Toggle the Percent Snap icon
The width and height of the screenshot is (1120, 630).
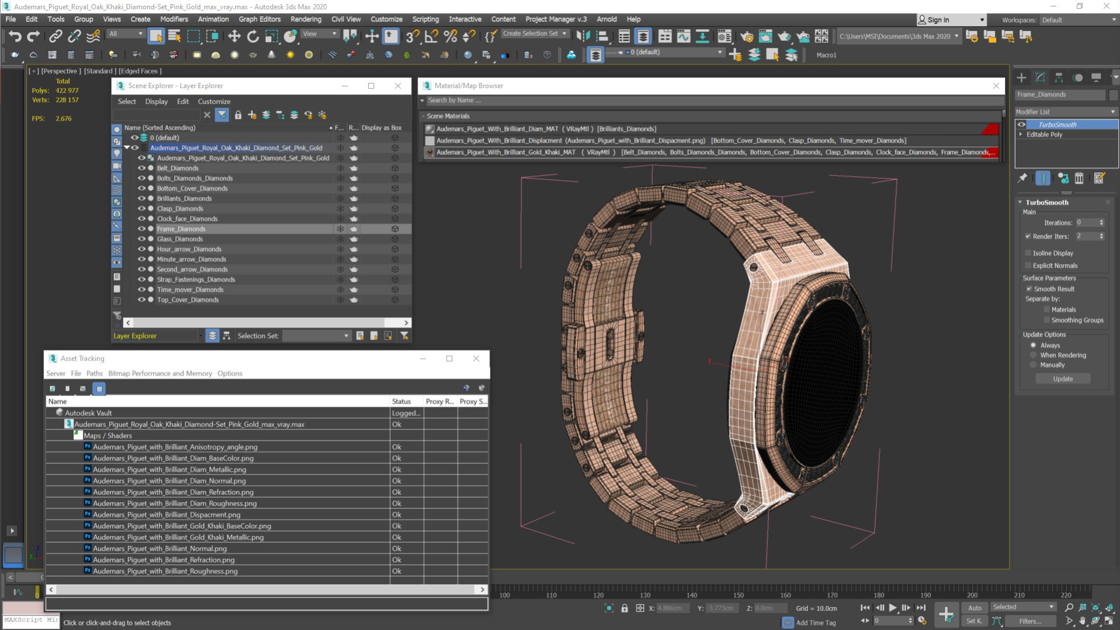(450, 36)
